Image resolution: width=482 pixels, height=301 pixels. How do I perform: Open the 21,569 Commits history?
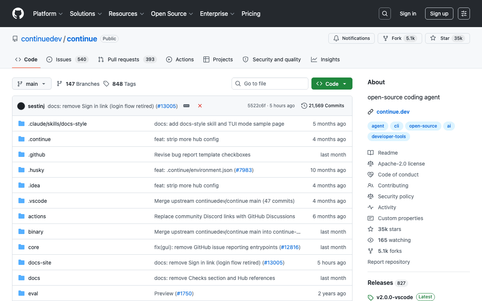323,106
